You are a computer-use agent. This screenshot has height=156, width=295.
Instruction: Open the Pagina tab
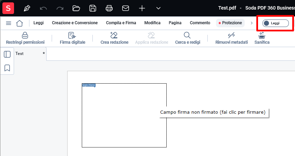point(175,23)
